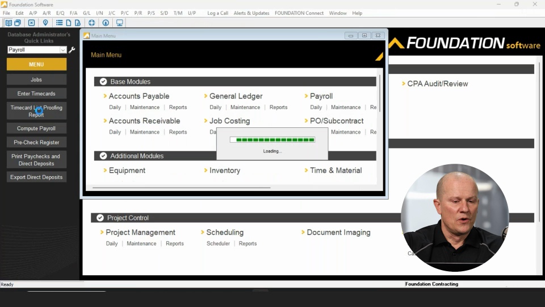Click Scheduler under Scheduling

tap(218, 243)
